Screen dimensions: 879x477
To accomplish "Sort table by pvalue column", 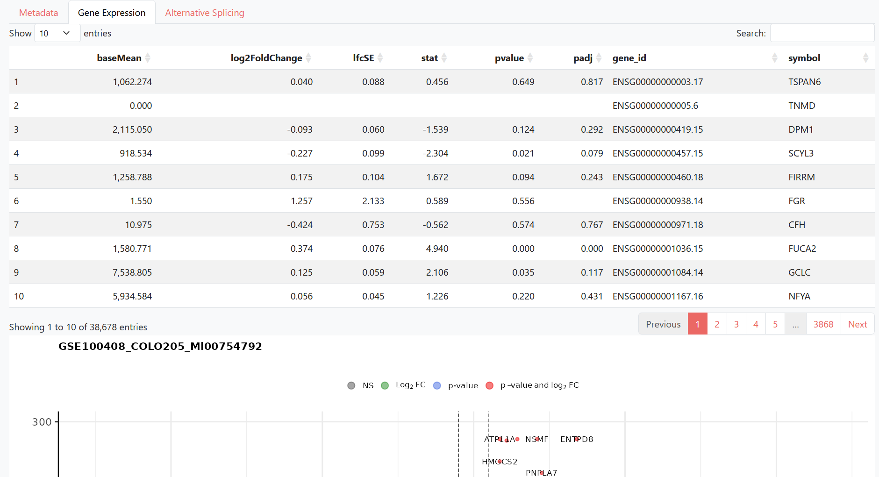I will (496, 58).
